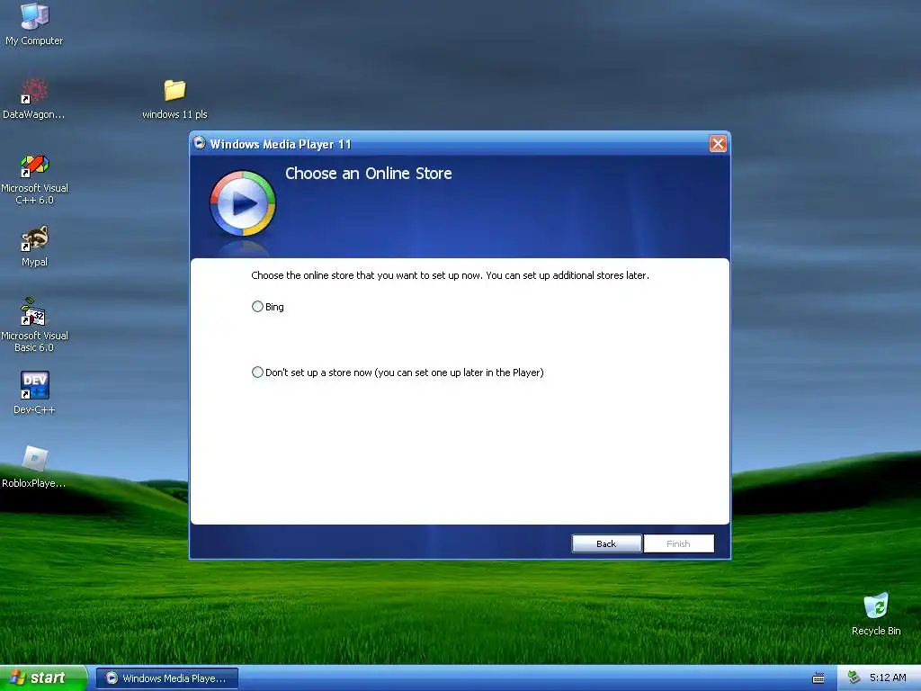The height and width of the screenshot is (691, 921).
Task: Click the Windows Media Player logo
Action: [243, 203]
